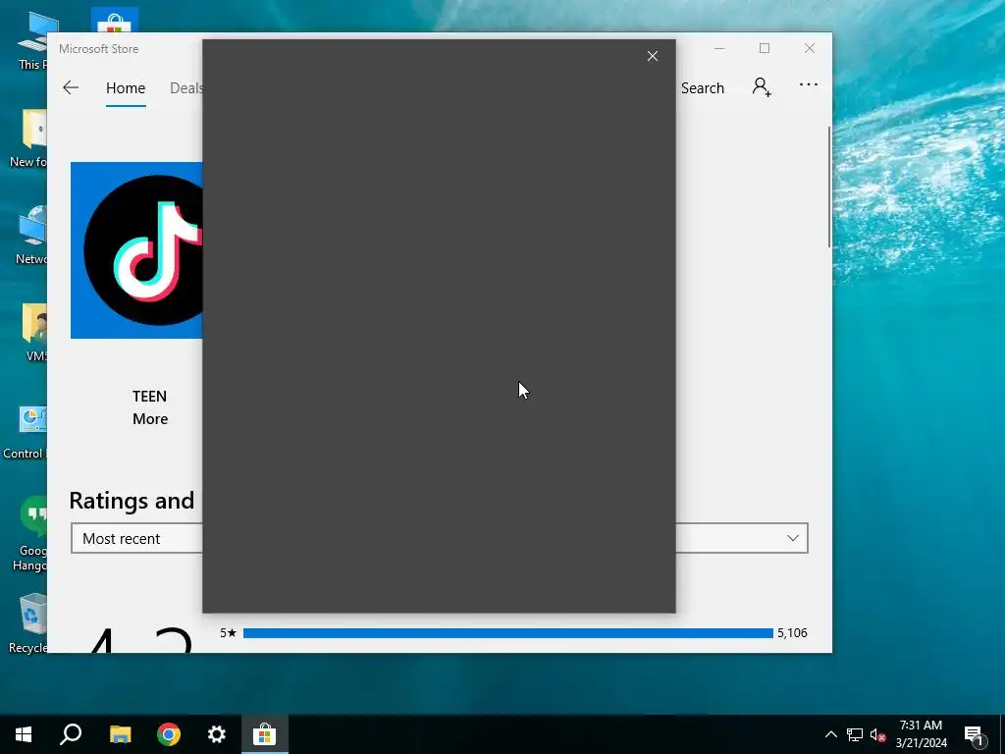Select the This PC desktop icon
1005x754 pixels.
coord(32,41)
